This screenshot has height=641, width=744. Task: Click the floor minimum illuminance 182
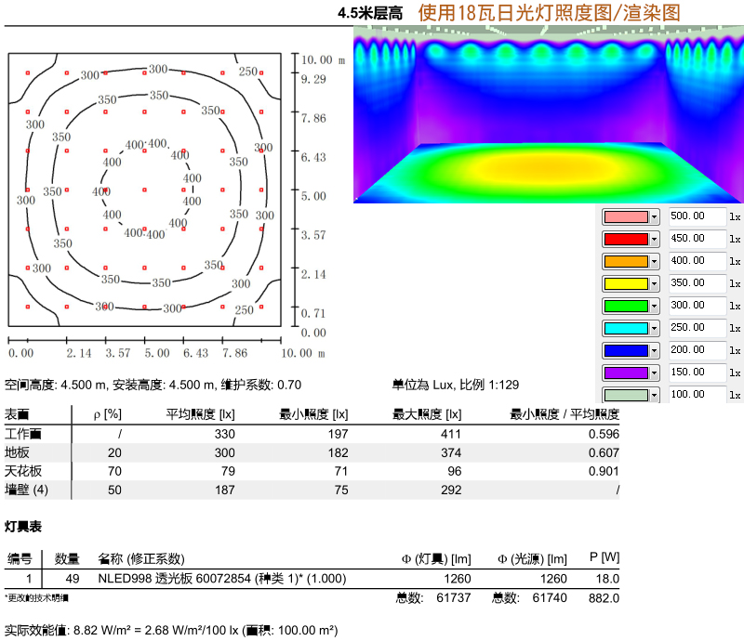point(338,452)
